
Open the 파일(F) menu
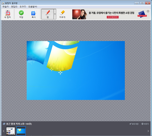pos(6,7)
